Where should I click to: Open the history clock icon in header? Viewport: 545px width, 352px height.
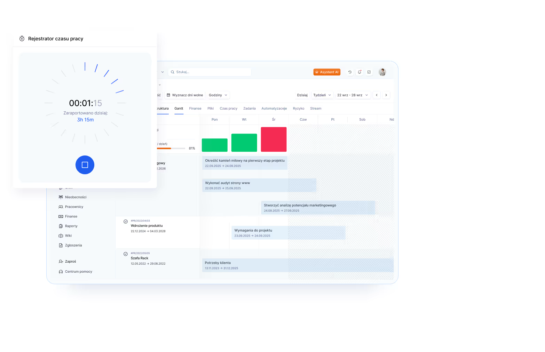pyautogui.click(x=350, y=72)
